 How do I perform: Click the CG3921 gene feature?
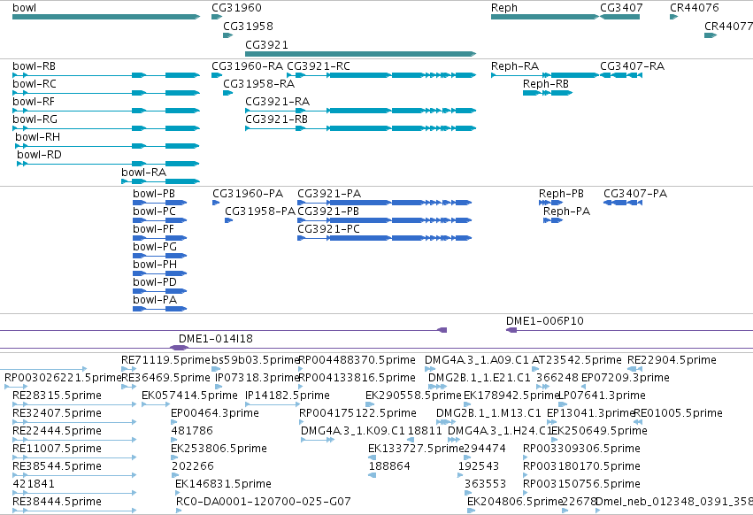coord(360,54)
